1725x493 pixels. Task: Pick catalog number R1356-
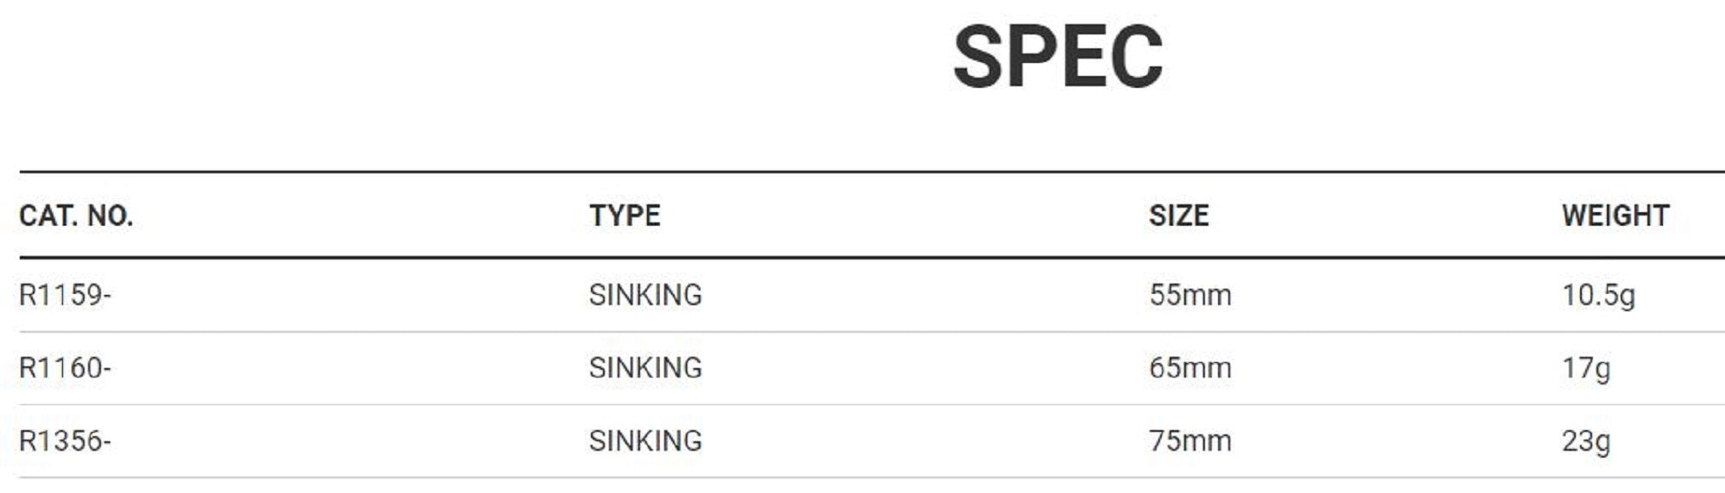(x=65, y=441)
